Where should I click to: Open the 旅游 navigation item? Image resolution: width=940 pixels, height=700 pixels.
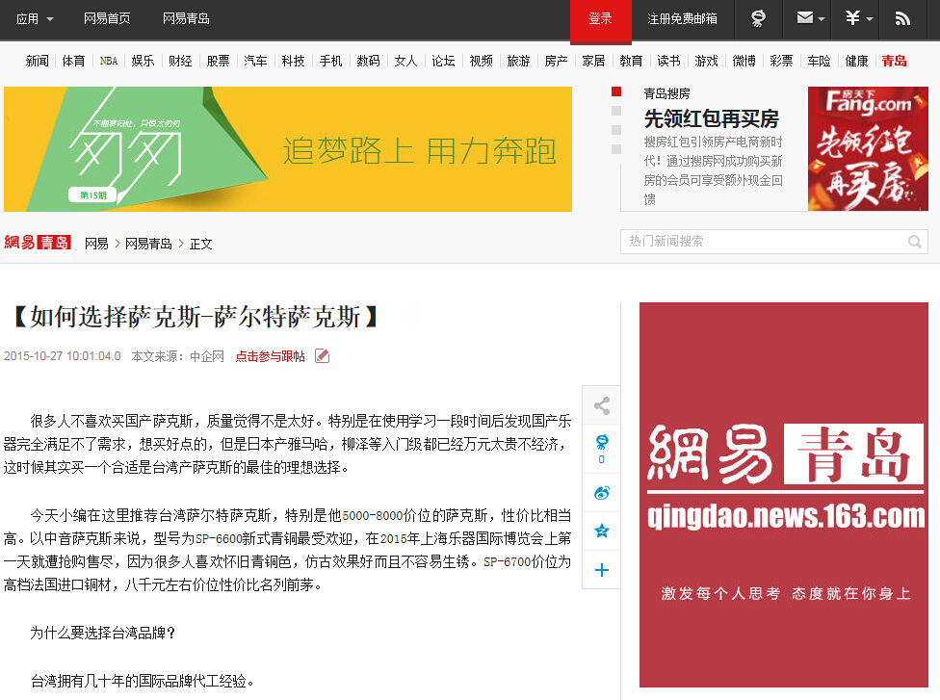click(x=518, y=61)
